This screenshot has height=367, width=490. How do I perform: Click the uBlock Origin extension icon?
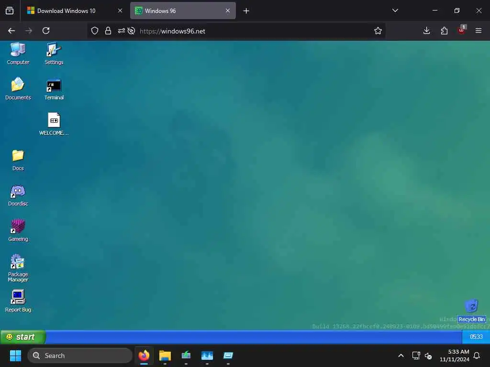(x=462, y=30)
